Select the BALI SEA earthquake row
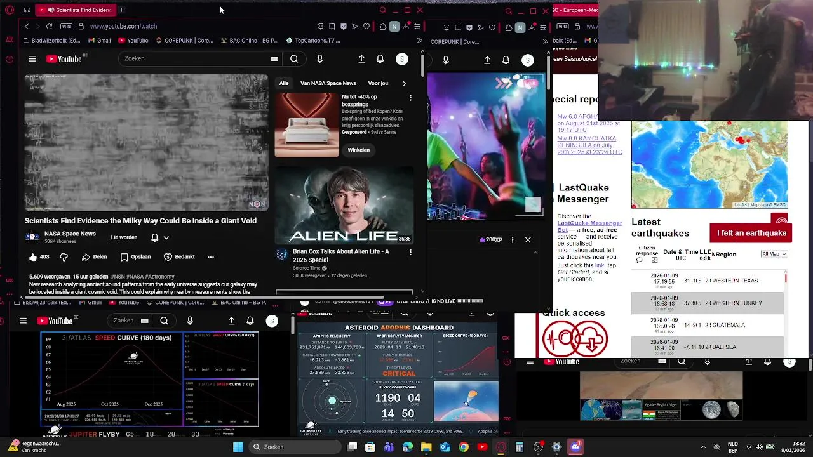 point(708,347)
